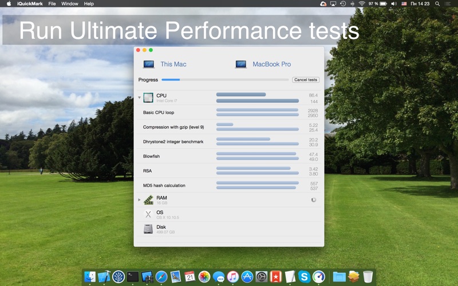Click the Wi-Fi status icon
458x286 pixels.
[362, 3]
